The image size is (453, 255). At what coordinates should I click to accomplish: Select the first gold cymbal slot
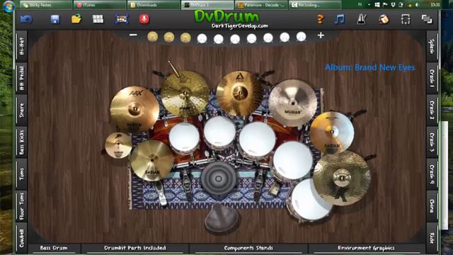point(153,37)
